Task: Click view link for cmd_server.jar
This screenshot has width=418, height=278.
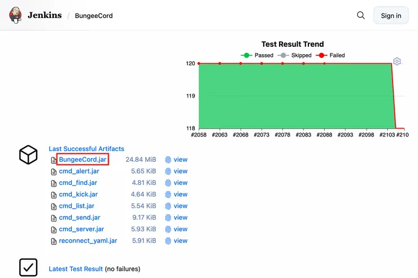Action: click(x=181, y=229)
